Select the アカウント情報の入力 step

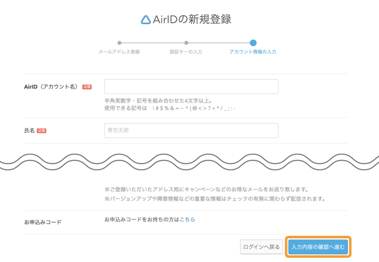(x=253, y=52)
